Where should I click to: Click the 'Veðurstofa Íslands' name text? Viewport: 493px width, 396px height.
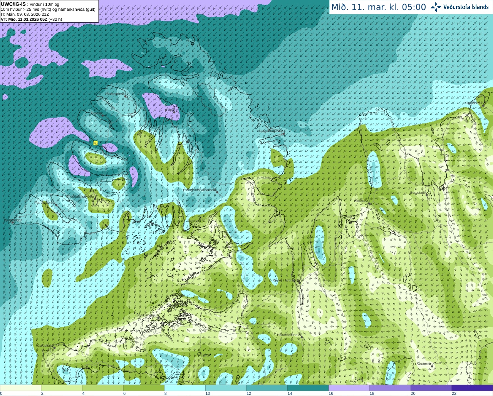(466, 7)
